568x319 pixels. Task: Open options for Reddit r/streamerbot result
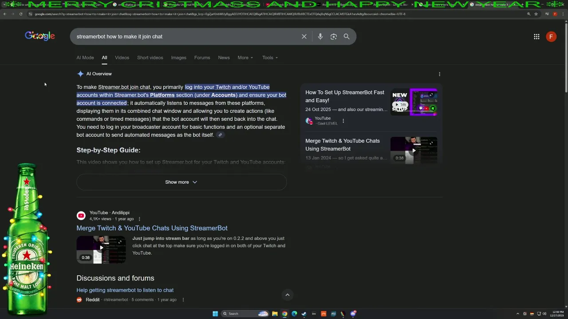(183, 300)
